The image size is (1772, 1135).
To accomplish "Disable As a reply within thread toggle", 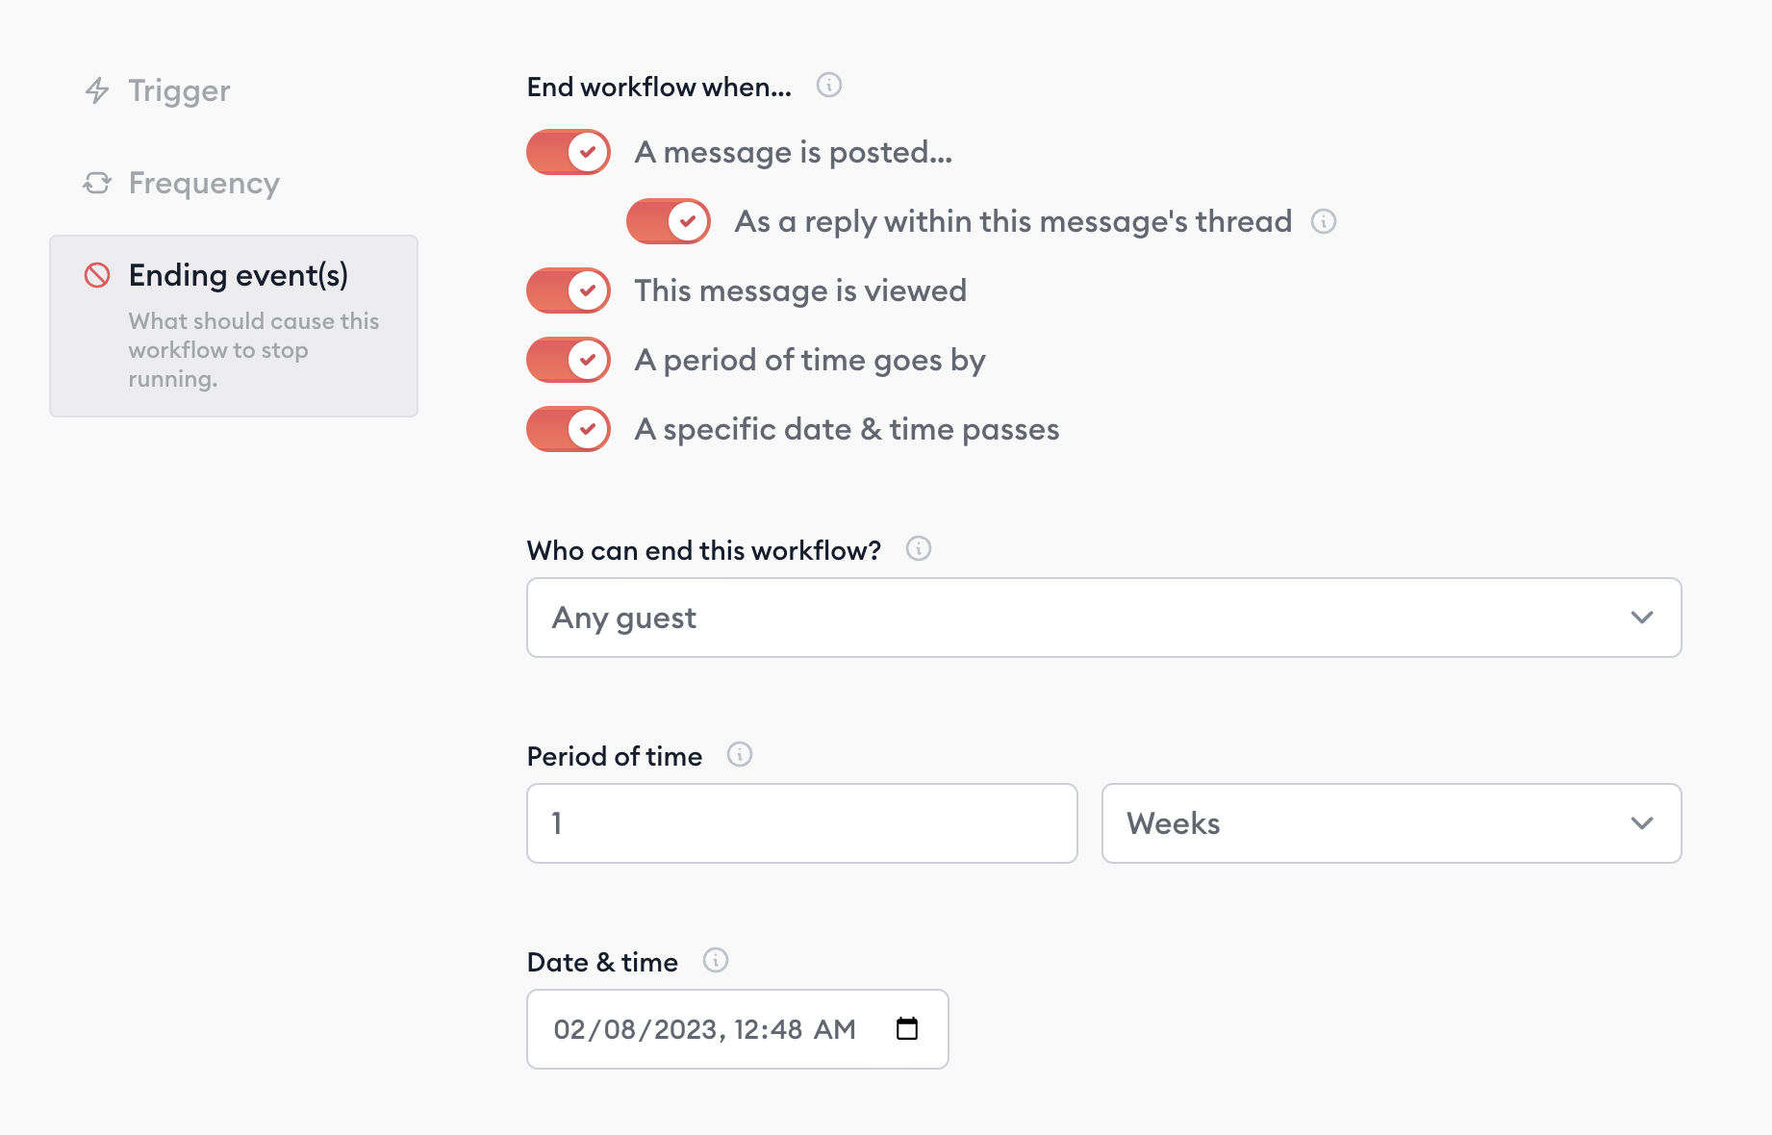I will [669, 221].
